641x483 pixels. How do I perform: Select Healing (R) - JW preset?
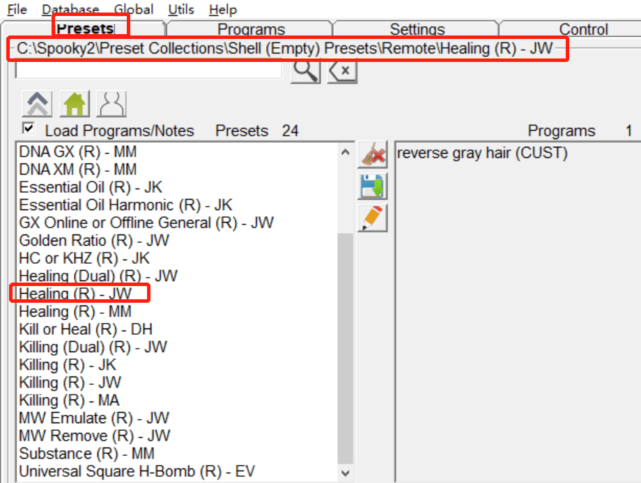(x=75, y=294)
